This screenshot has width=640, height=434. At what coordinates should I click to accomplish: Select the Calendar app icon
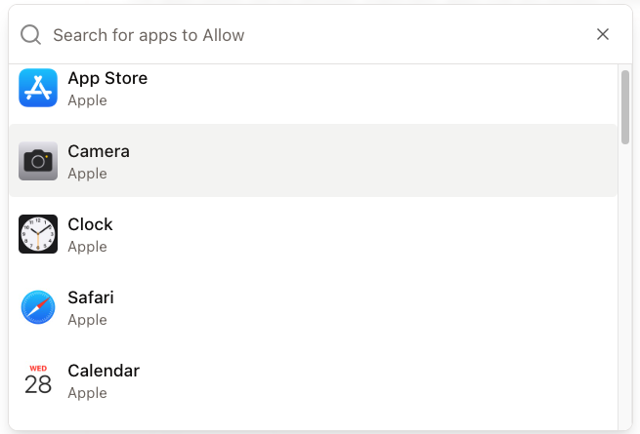pos(38,380)
